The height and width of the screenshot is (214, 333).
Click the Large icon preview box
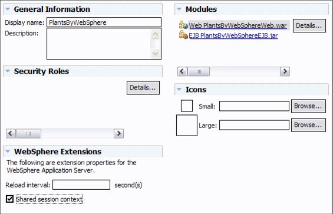(x=187, y=125)
